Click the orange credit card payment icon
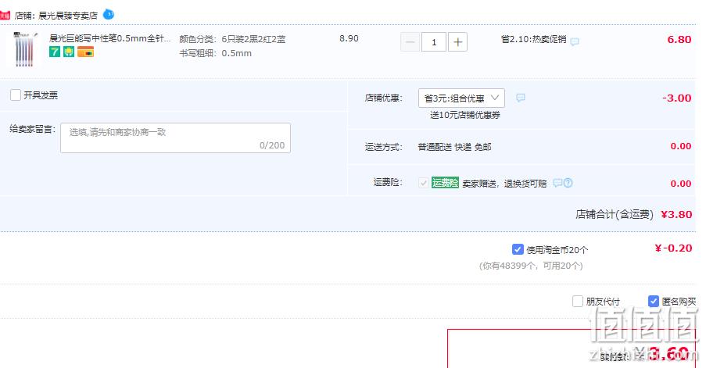The height and width of the screenshot is (368, 706). pos(85,52)
